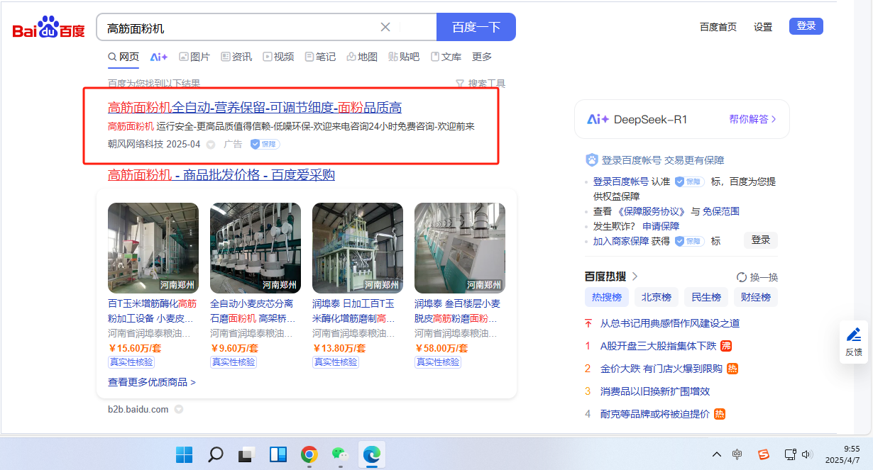
Task: Open Google Chrome from the taskbar
Action: click(309, 454)
